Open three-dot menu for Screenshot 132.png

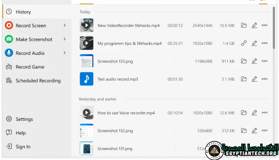click(265, 131)
